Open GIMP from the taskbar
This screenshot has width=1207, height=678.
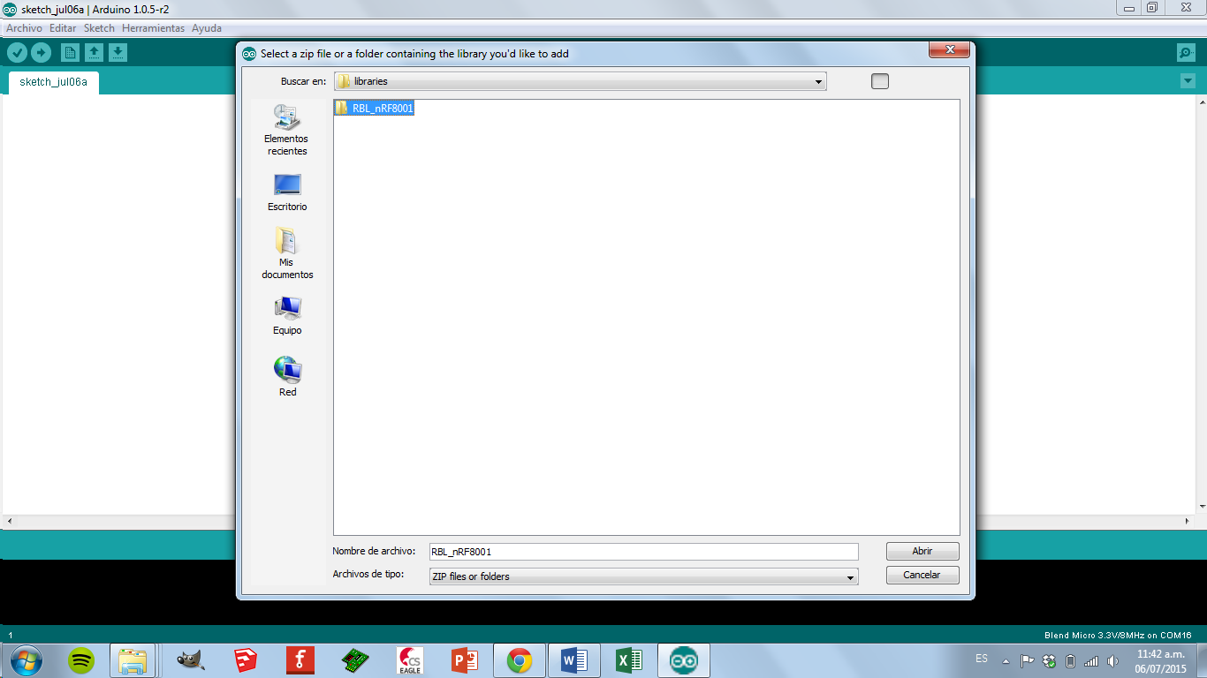click(190, 660)
